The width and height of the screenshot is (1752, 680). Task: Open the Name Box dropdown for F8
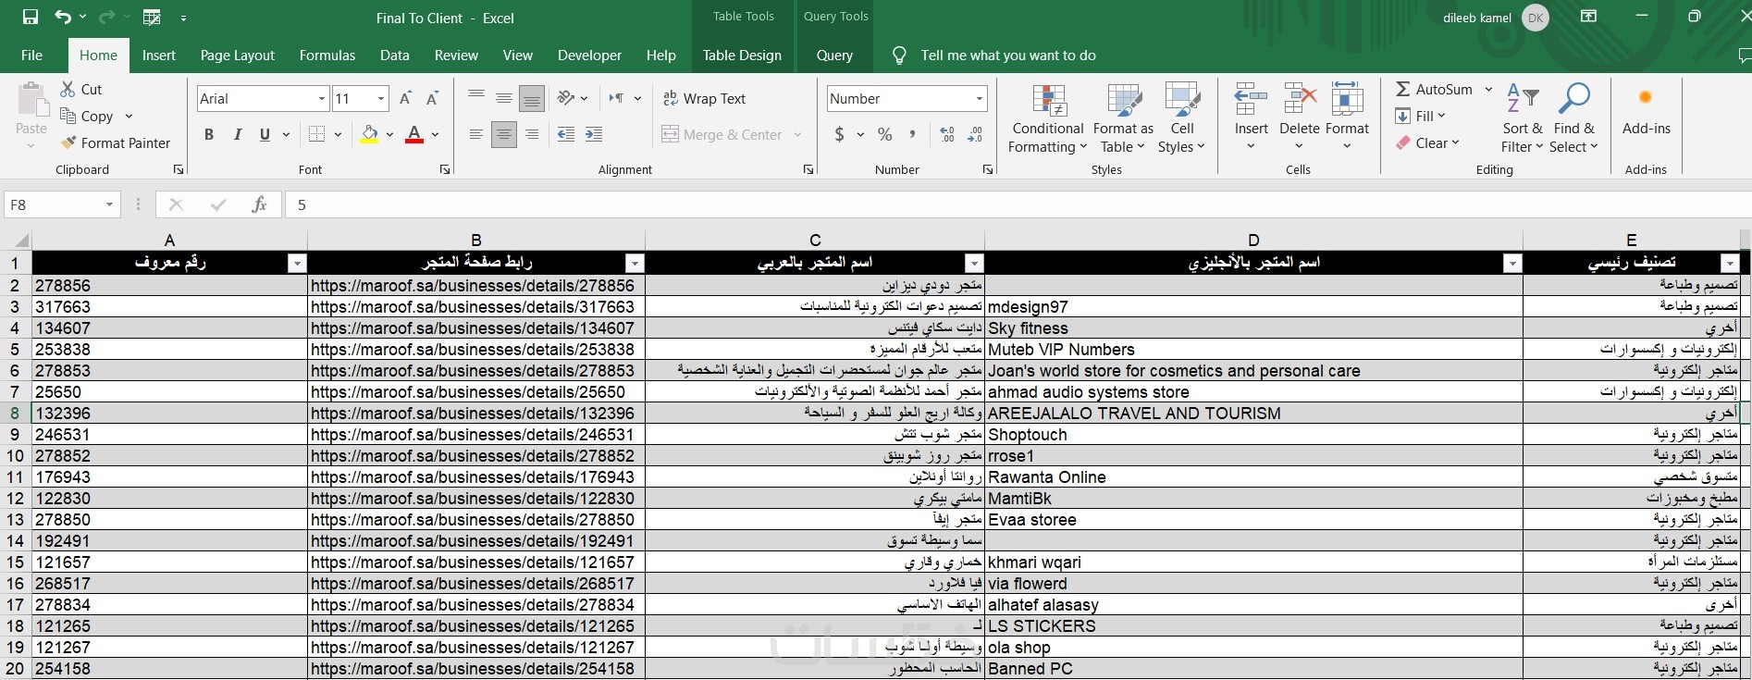(110, 204)
